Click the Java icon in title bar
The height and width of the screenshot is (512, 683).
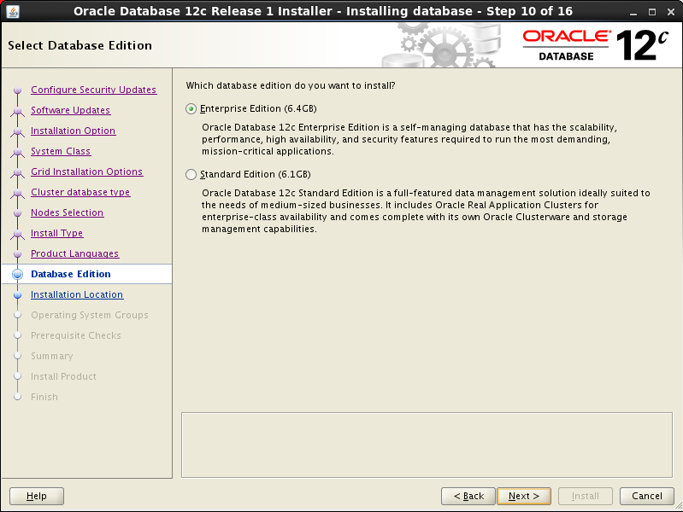[13, 11]
